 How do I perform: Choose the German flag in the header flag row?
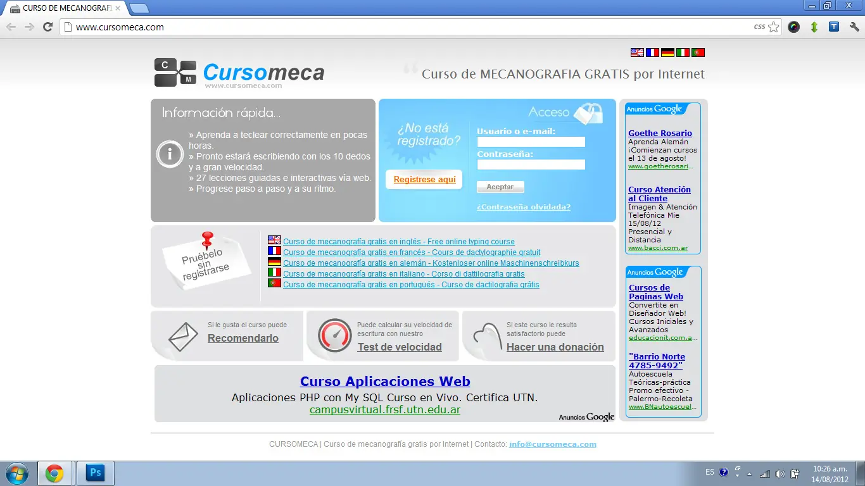pyautogui.click(x=667, y=53)
